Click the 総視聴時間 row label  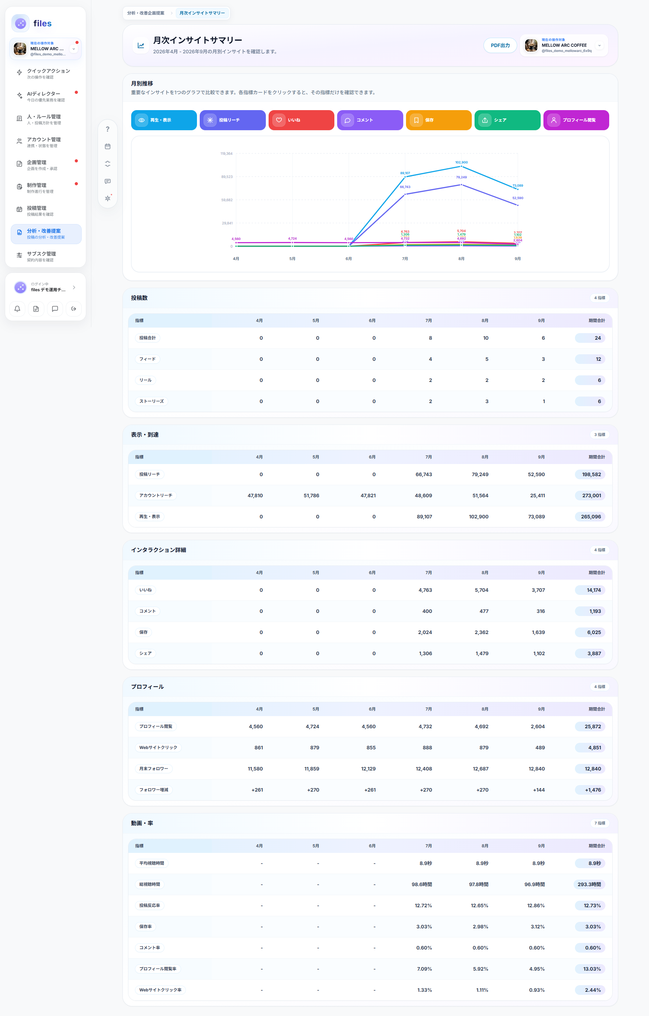coord(150,884)
